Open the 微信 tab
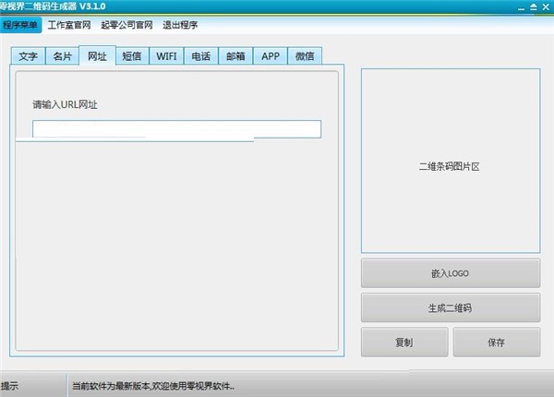554x397 pixels. tap(305, 55)
